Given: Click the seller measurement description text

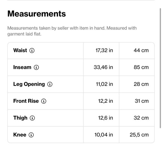Looking at the screenshot, I should 72,31.
